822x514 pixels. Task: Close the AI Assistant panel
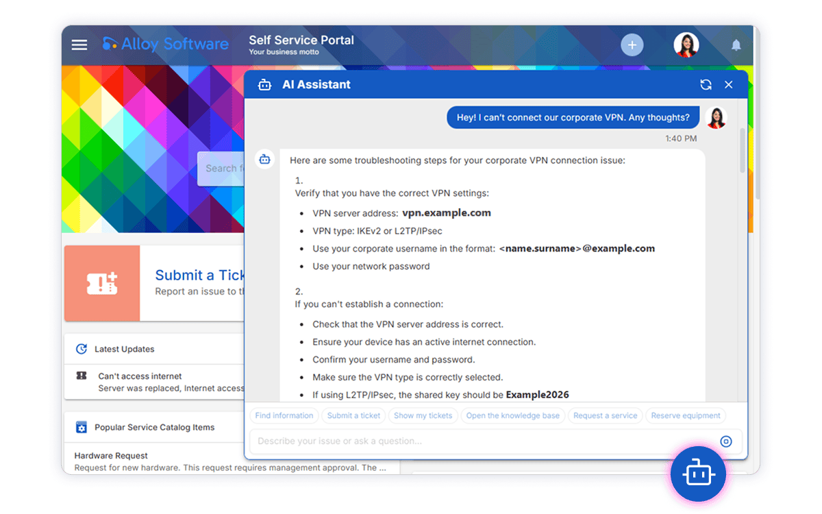tap(729, 84)
